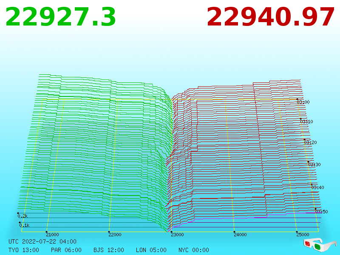Click the BJS 12:00 clock

coord(109,250)
